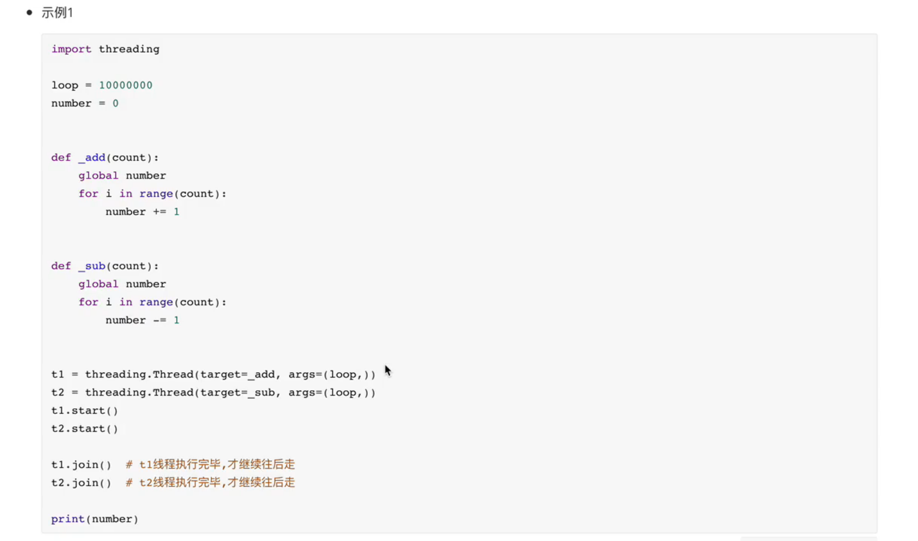Click the t1.start() call
This screenshot has height=541, width=918.
(x=85, y=411)
